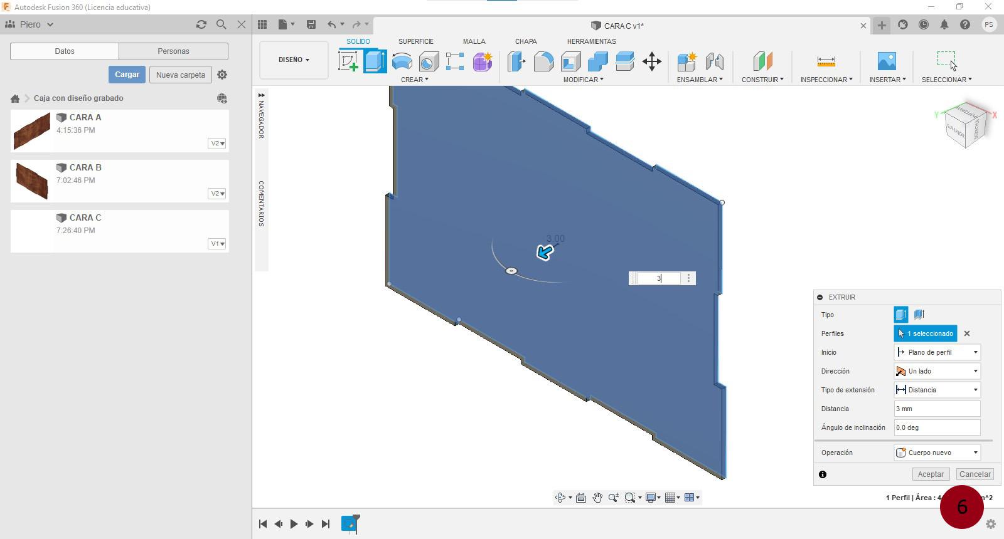
Task: Open the DISEÑO workspace dropdown
Action: [294, 60]
